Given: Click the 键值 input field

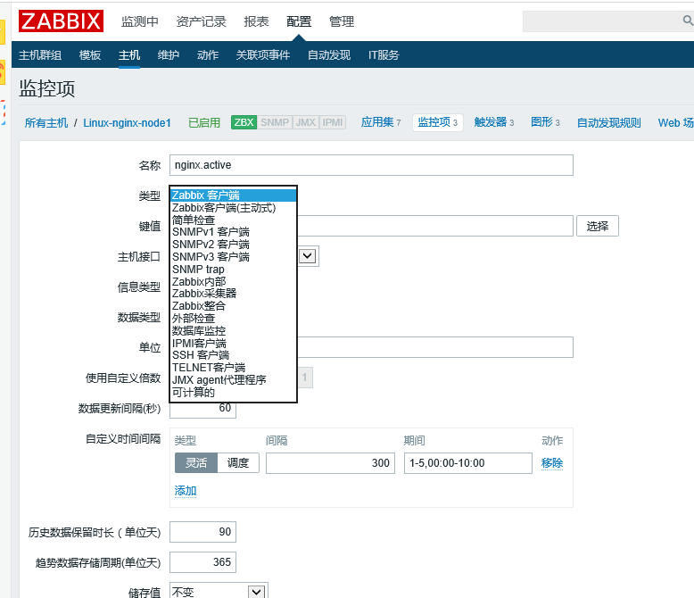Looking at the screenshot, I should (x=435, y=226).
